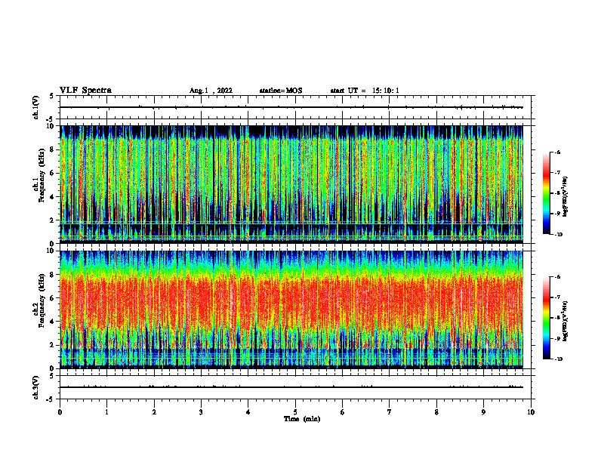The width and height of the screenshot is (598, 462).
Task: Click the time axis tick label '1'
Action: 107,412
